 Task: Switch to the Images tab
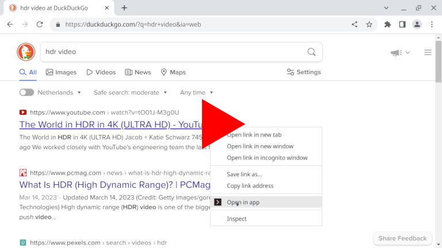coord(61,72)
